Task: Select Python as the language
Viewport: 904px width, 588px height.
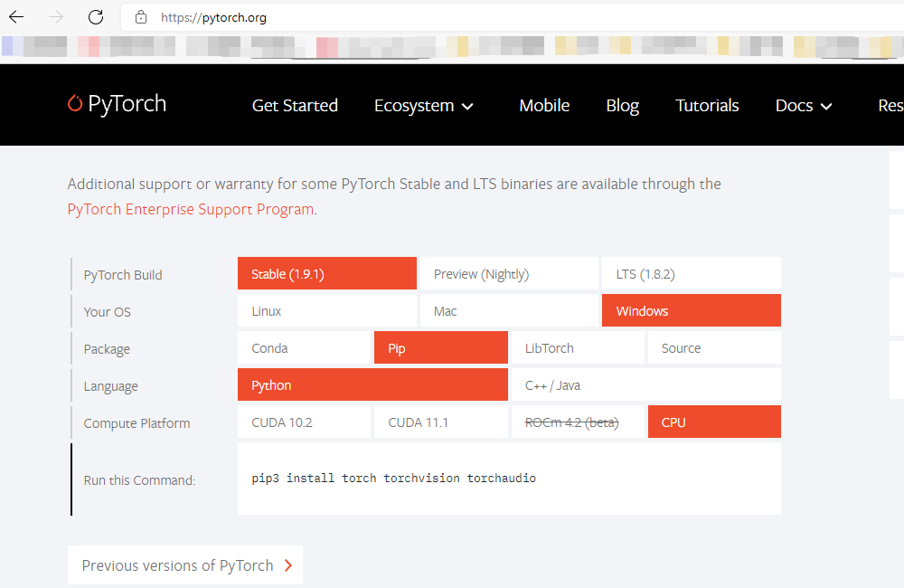Action: (x=372, y=384)
